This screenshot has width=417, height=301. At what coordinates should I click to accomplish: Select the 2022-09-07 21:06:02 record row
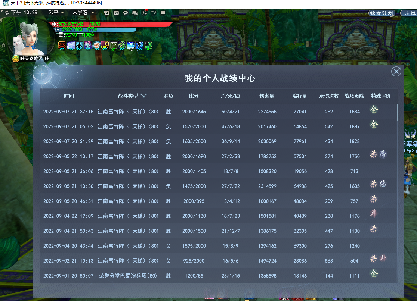click(x=218, y=126)
